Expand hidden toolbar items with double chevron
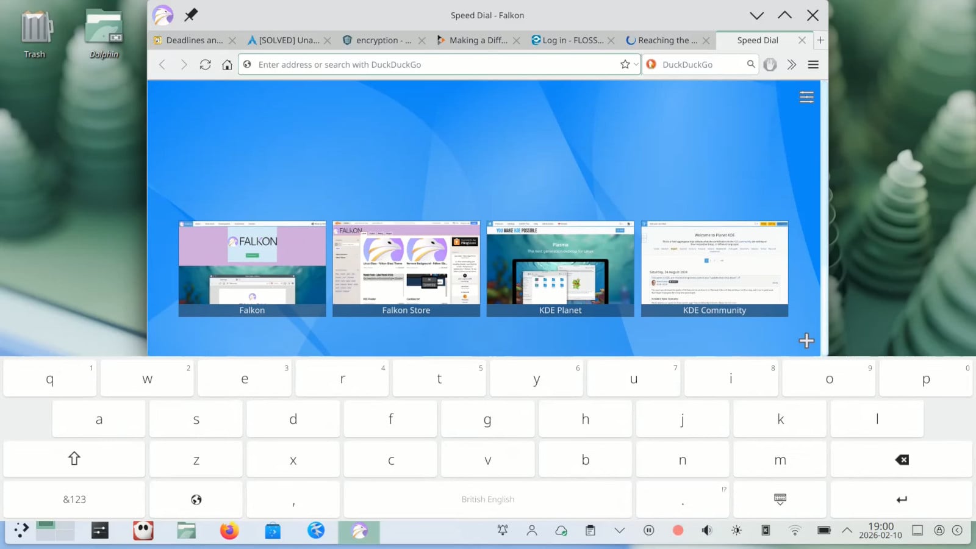Viewport: 976px width, 549px height. click(x=792, y=64)
